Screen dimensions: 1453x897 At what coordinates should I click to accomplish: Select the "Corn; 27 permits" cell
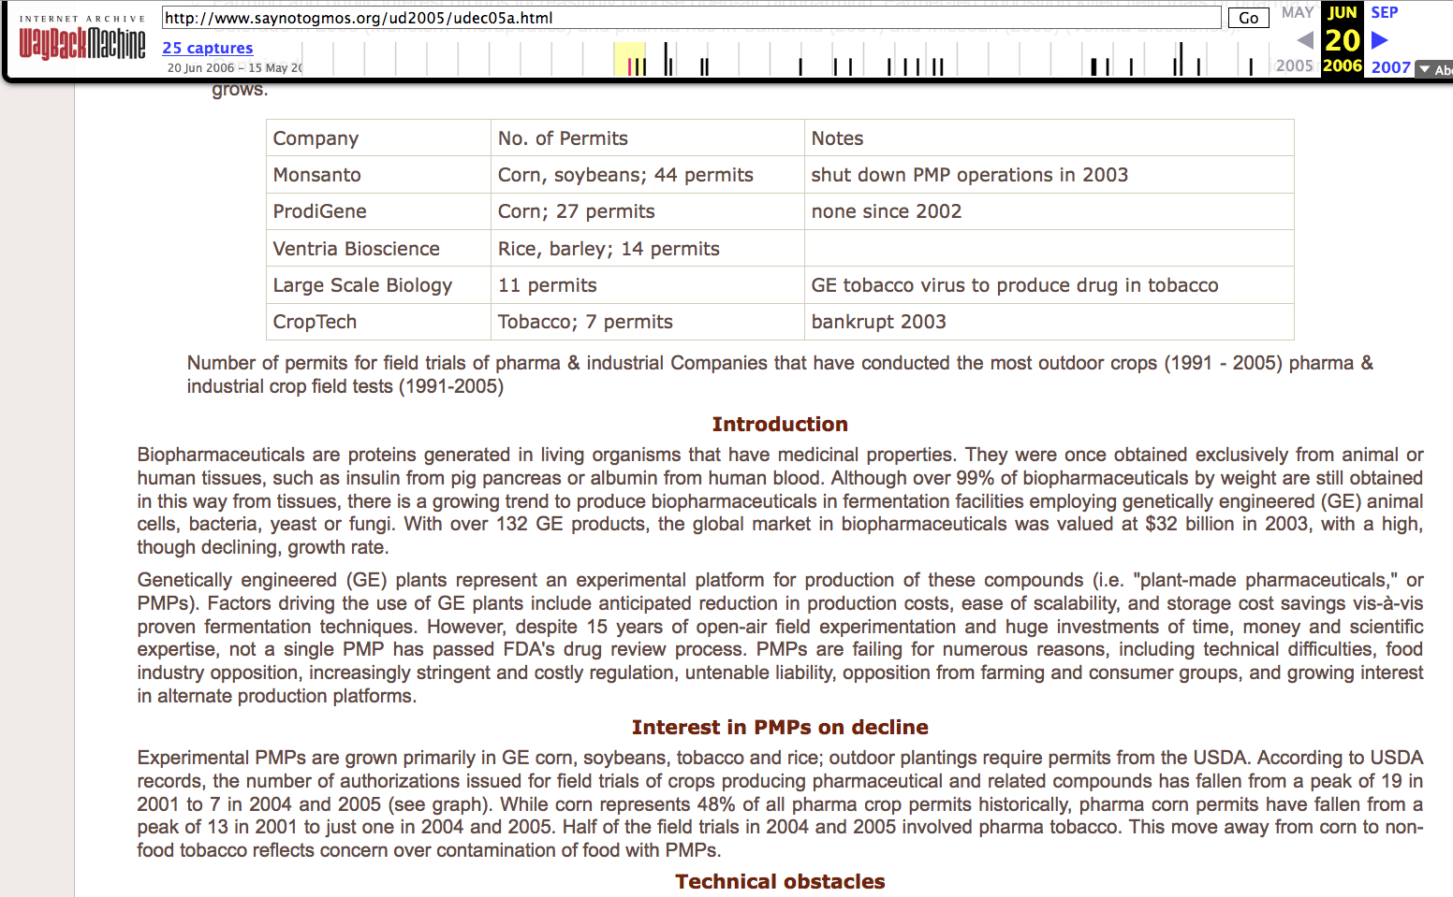coord(648,211)
